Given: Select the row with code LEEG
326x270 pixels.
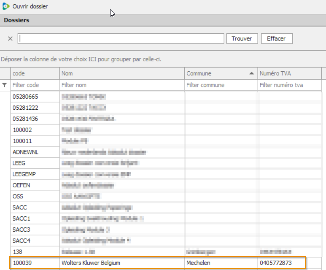Looking at the screenshot, I should pyautogui.click(x=166, y=163).
